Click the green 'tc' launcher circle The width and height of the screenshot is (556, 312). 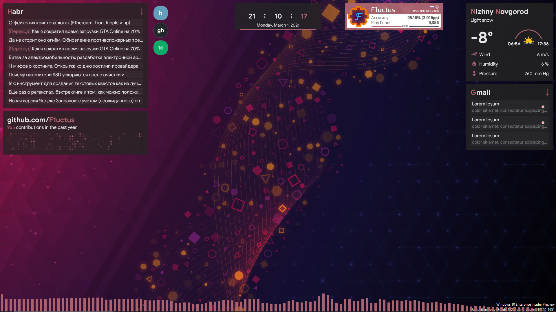coord(160,48)
